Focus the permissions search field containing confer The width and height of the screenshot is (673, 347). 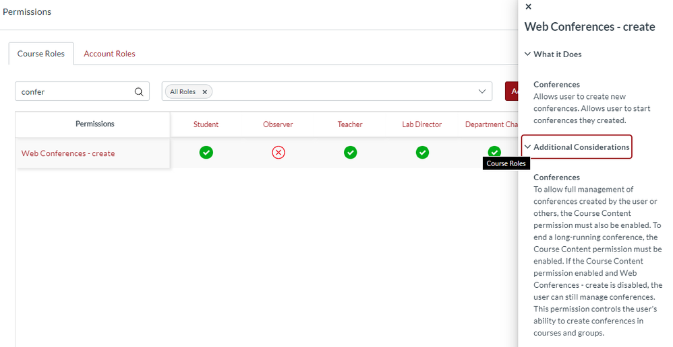point(74,91)
